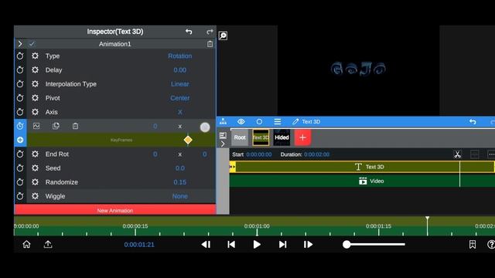The height and width of the screenshot is (278, 495).
Task: Open the Type dropdown showing Rotation
Action: (180, 56)
